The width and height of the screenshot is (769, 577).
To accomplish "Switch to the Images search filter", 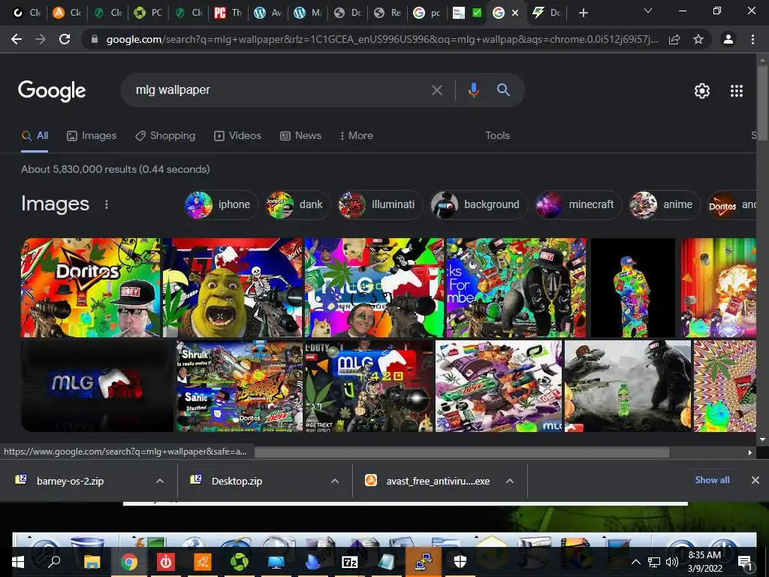I will pos(92,135).
